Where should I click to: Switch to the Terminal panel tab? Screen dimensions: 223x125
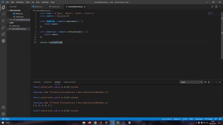tap(37, 82)
